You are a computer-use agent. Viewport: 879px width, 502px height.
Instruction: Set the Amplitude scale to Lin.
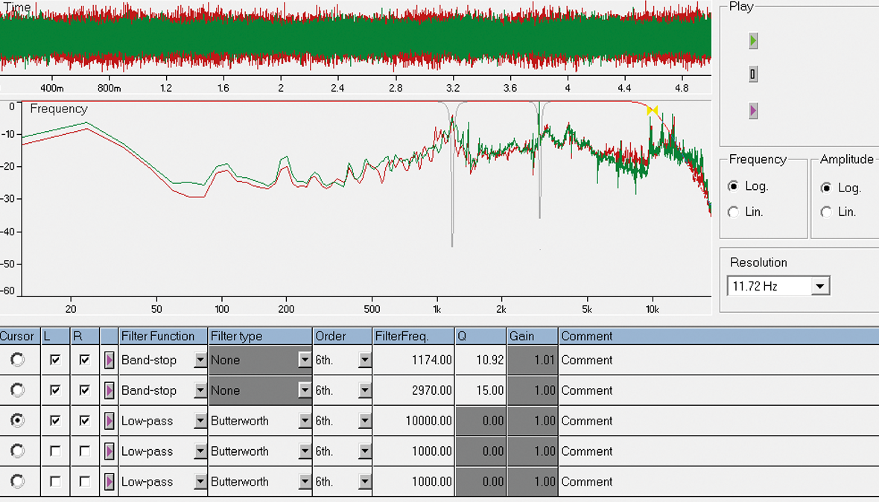tap(826, 212)
